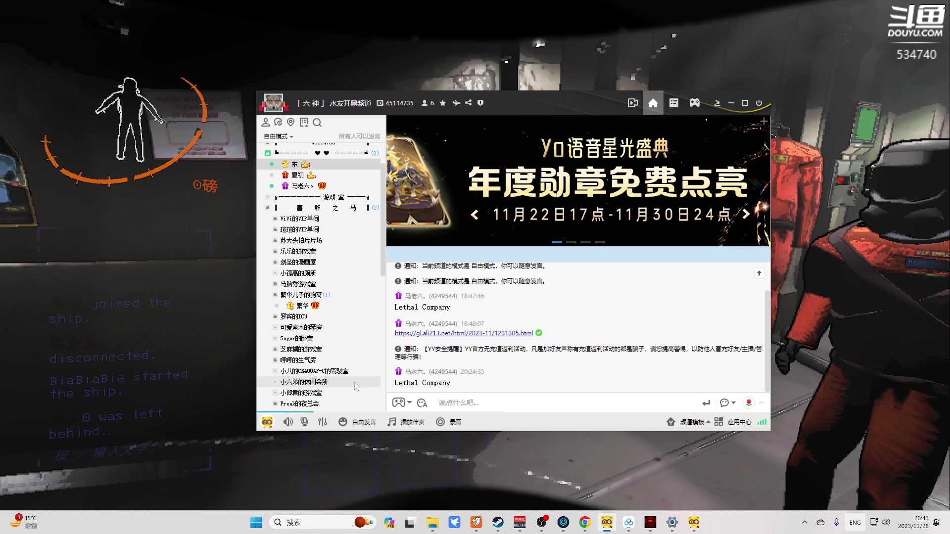Open the 害群之马 sub-channel

pos(323,208)
